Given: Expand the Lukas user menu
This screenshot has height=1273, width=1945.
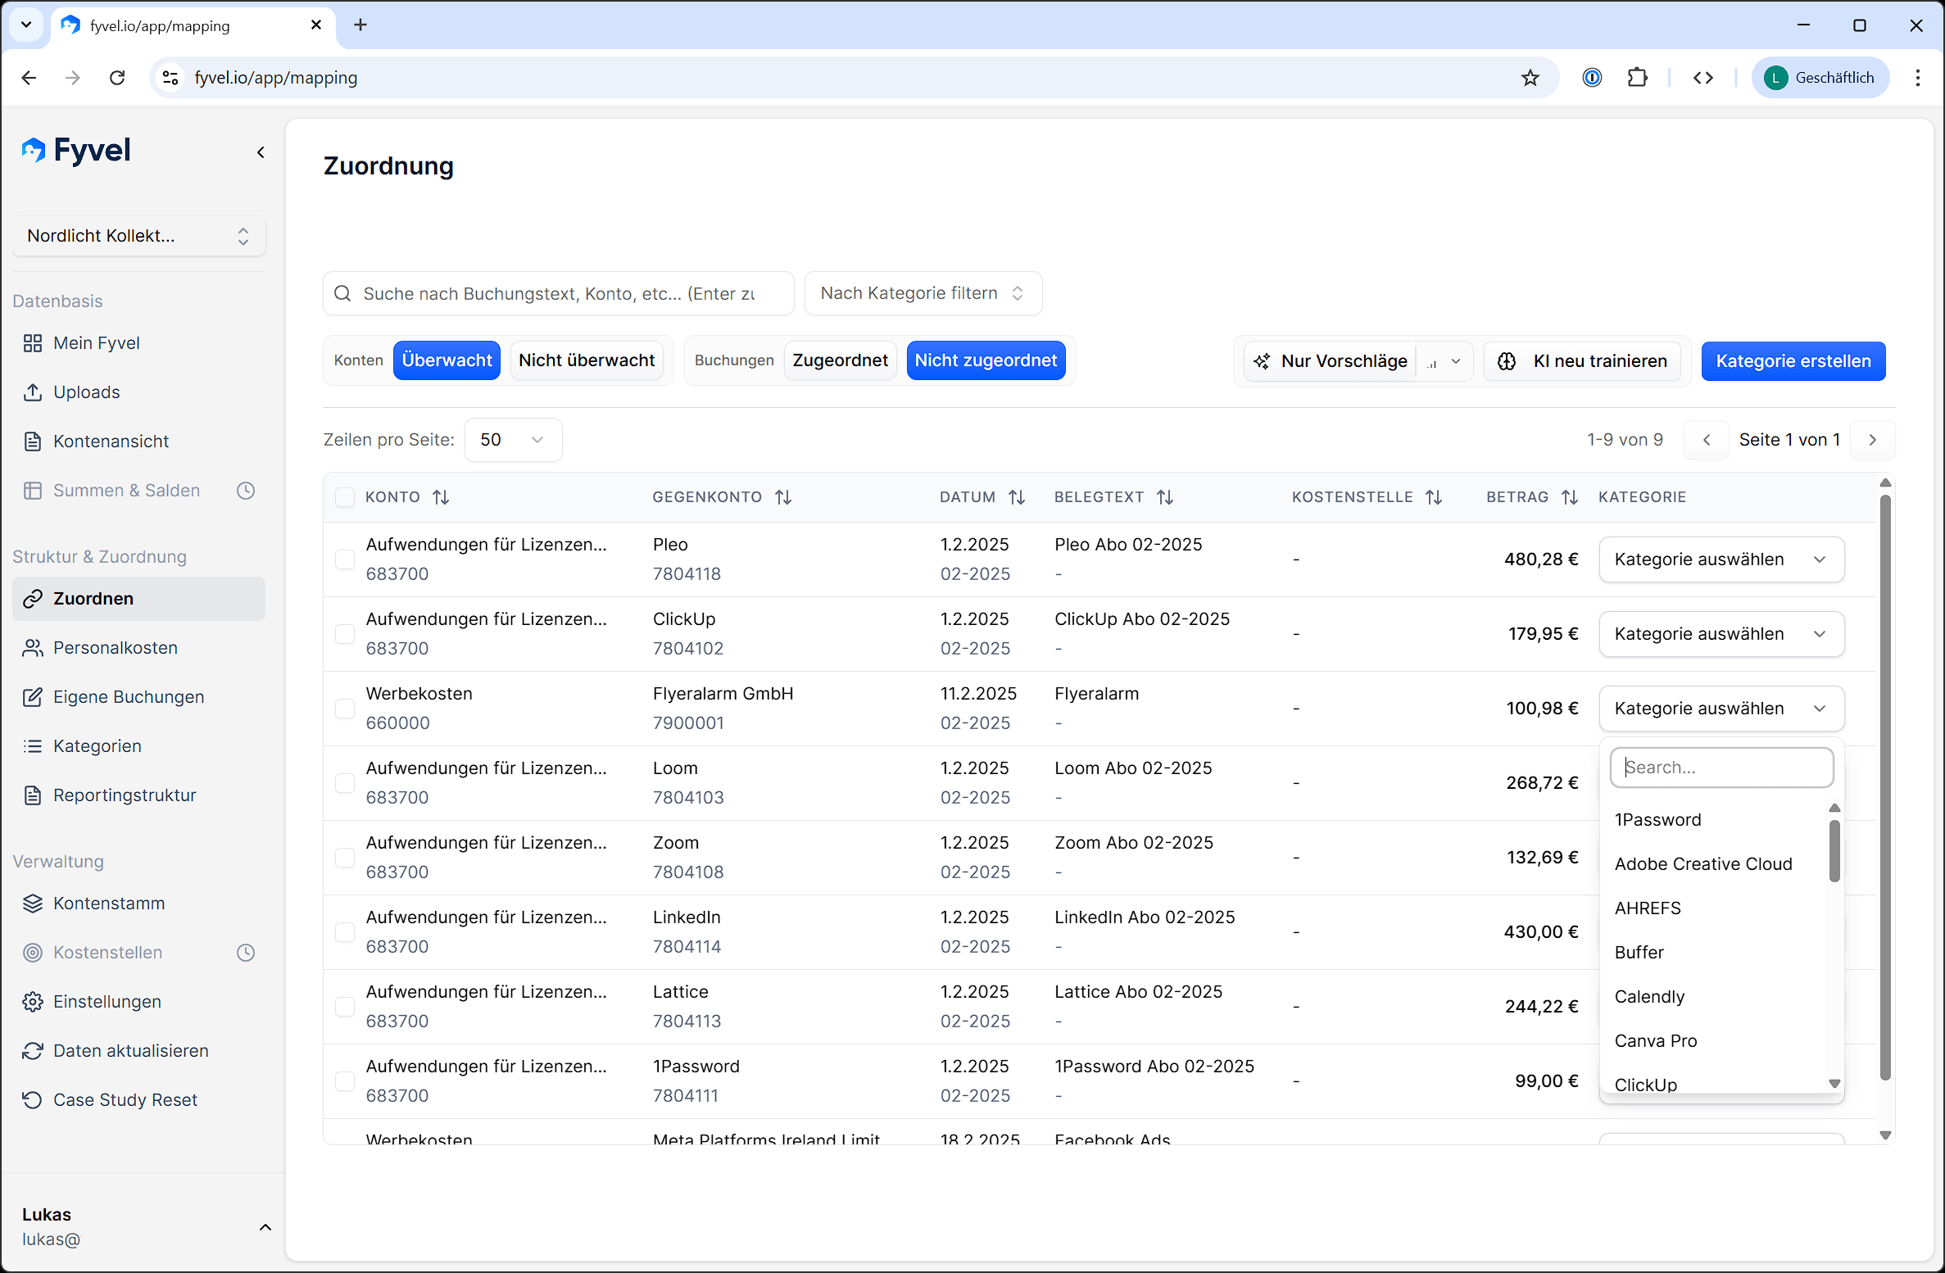Looking at the screenshot, I should click(x=265, y=1227).
